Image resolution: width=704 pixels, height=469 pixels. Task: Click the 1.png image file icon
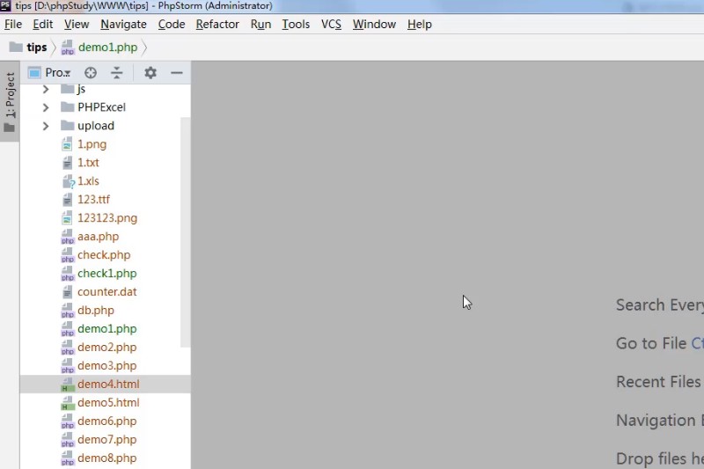pyautogui.click(x=67, y=144)
